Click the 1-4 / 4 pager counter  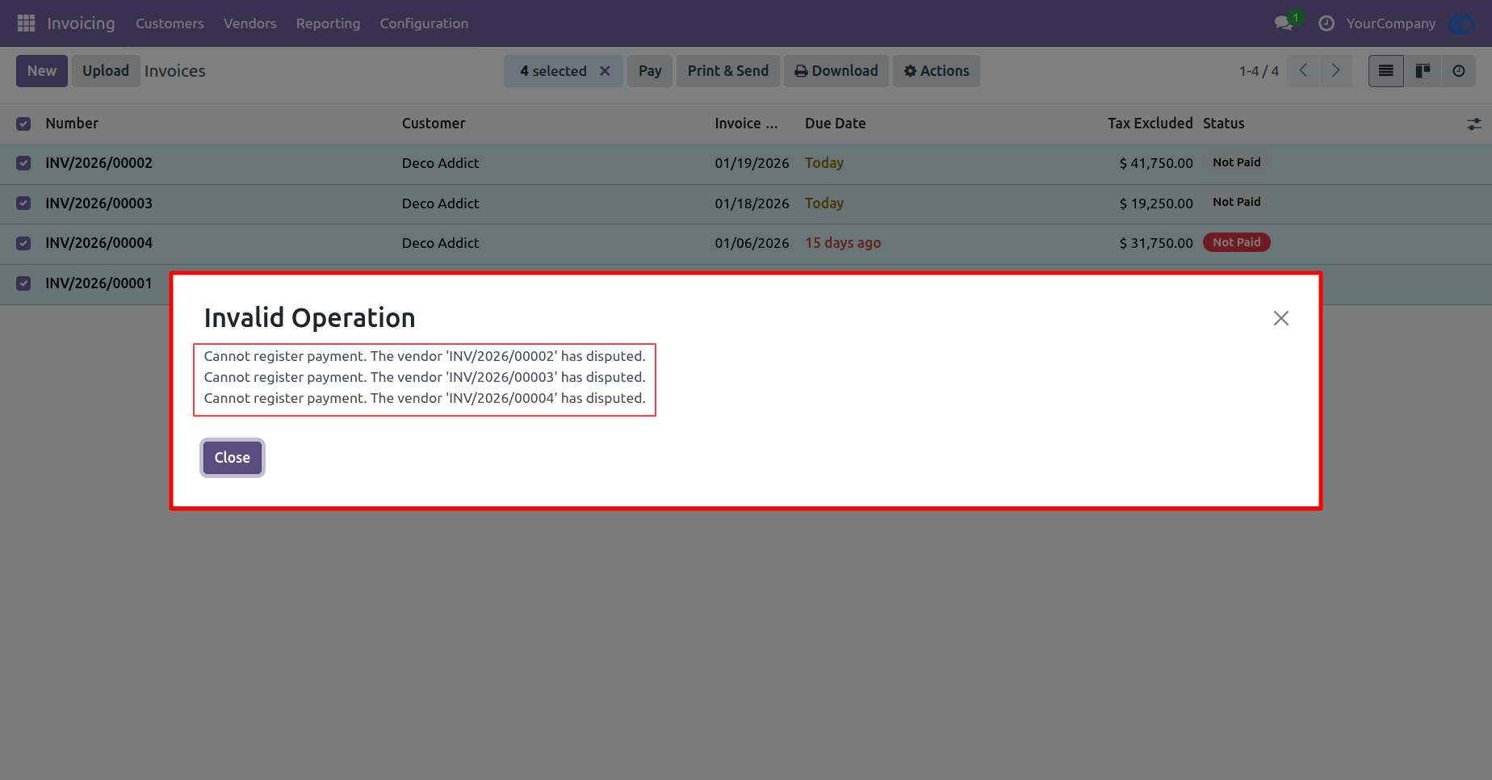coord(1259,71)
